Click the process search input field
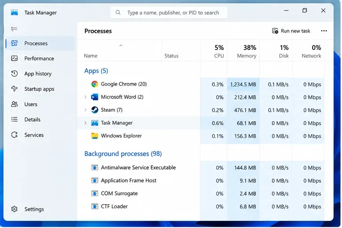 (x=169, y=12)
